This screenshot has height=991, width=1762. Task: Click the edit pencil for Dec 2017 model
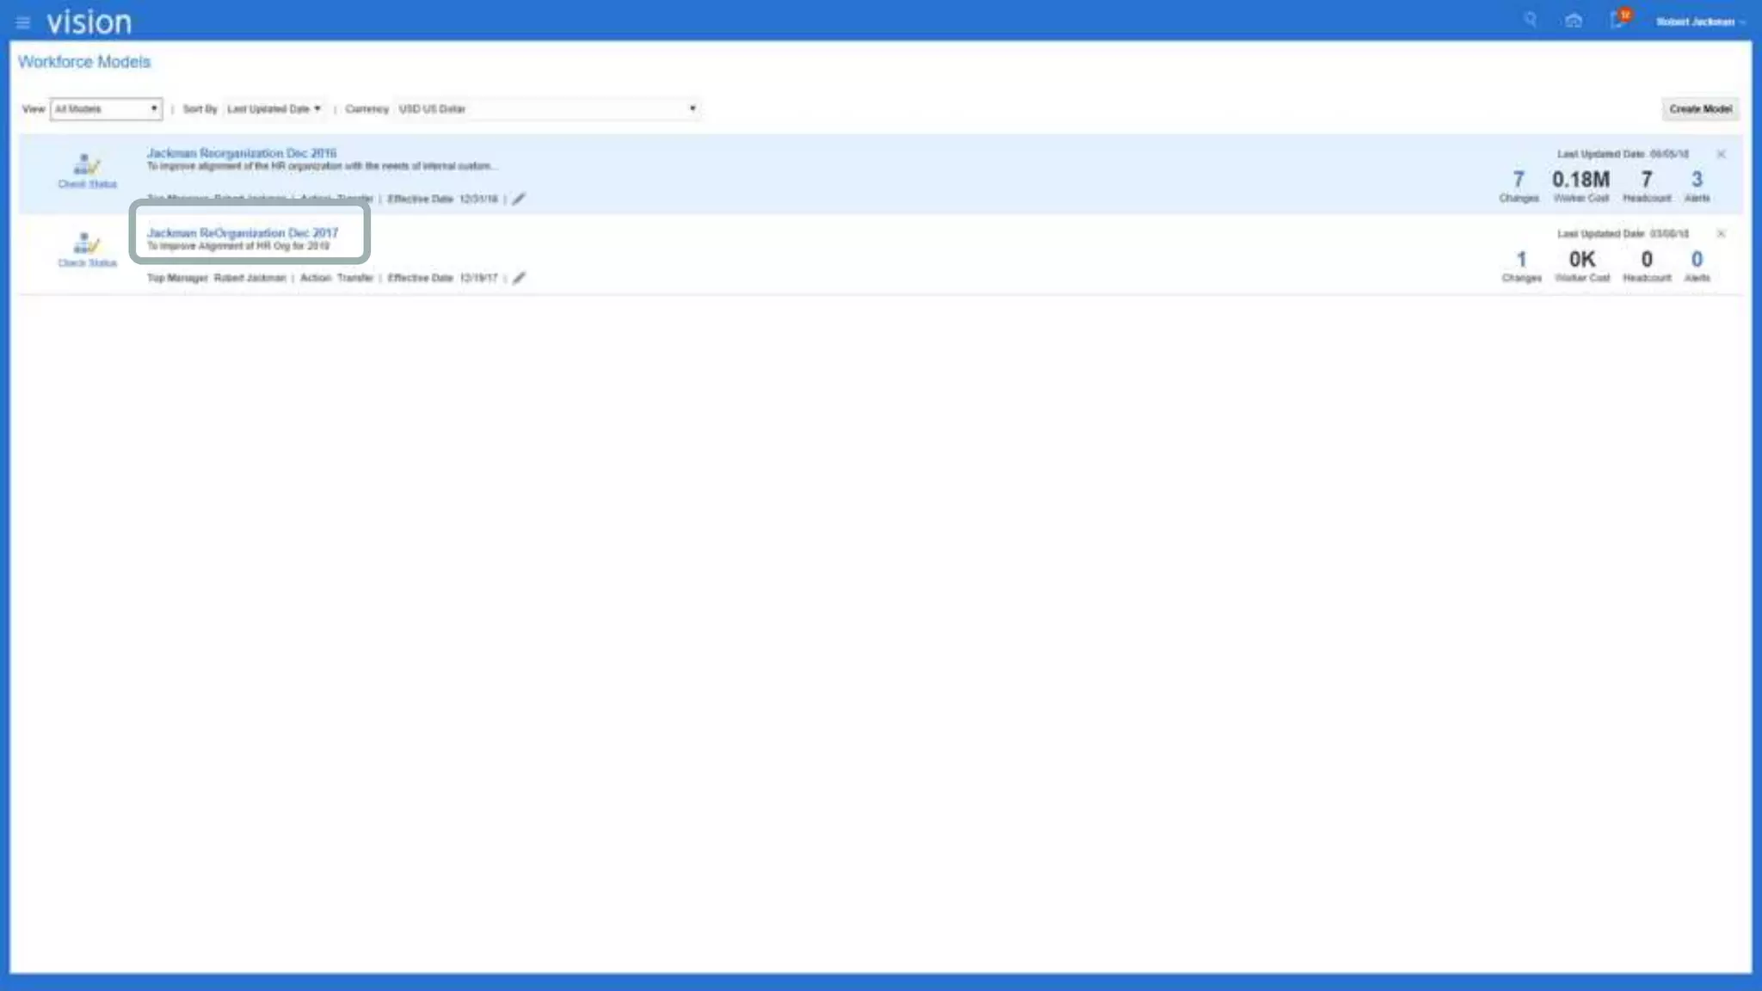coord(519,278)
